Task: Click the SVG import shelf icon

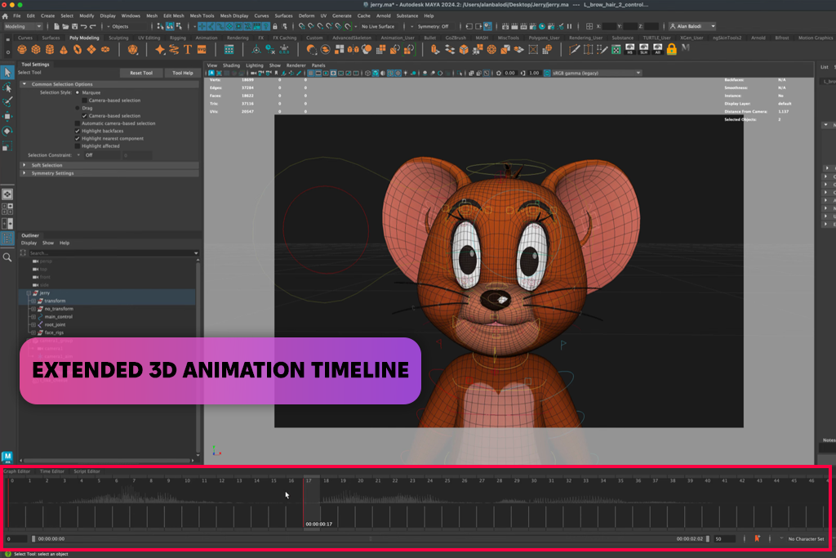Action: tap(202, 50)
